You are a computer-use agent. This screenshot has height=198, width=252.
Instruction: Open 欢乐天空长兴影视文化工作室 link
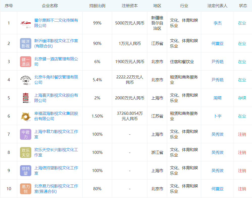(x=56, y=152)
